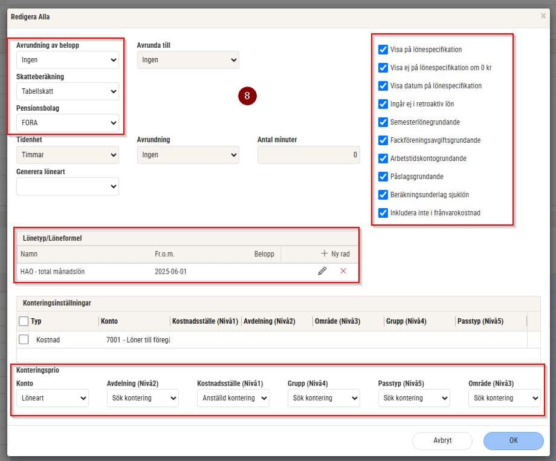
Task: Toggle Fackföreningsavgiftsgrundande checkbox
Action: (x=383, y=140)
